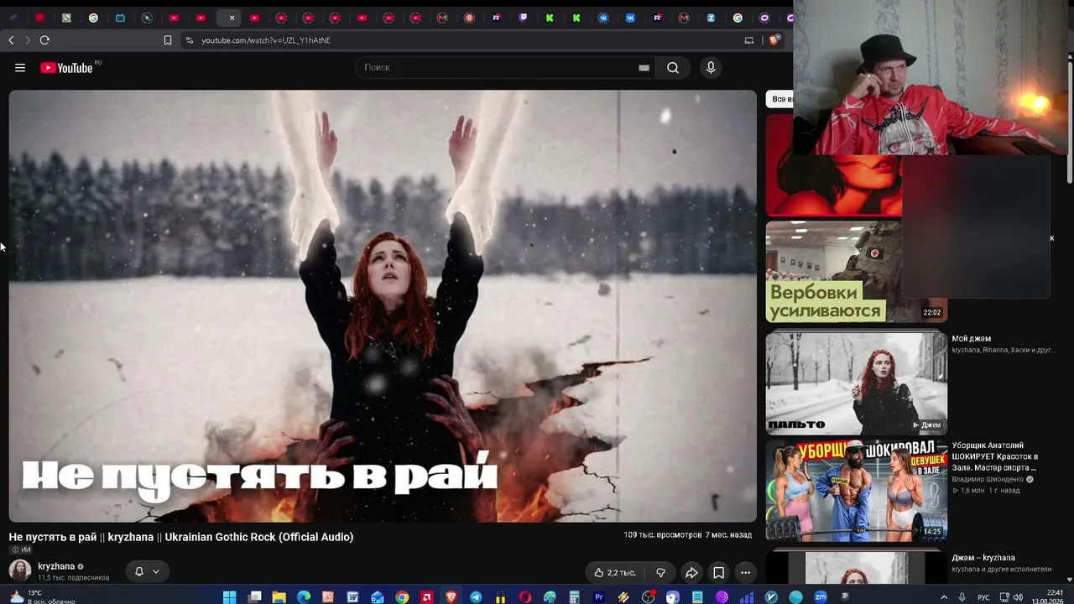The height and width of the screenshot is (604, 1074).
Task: Go to YouTube home via logo
Action: [x=66, y=68]
